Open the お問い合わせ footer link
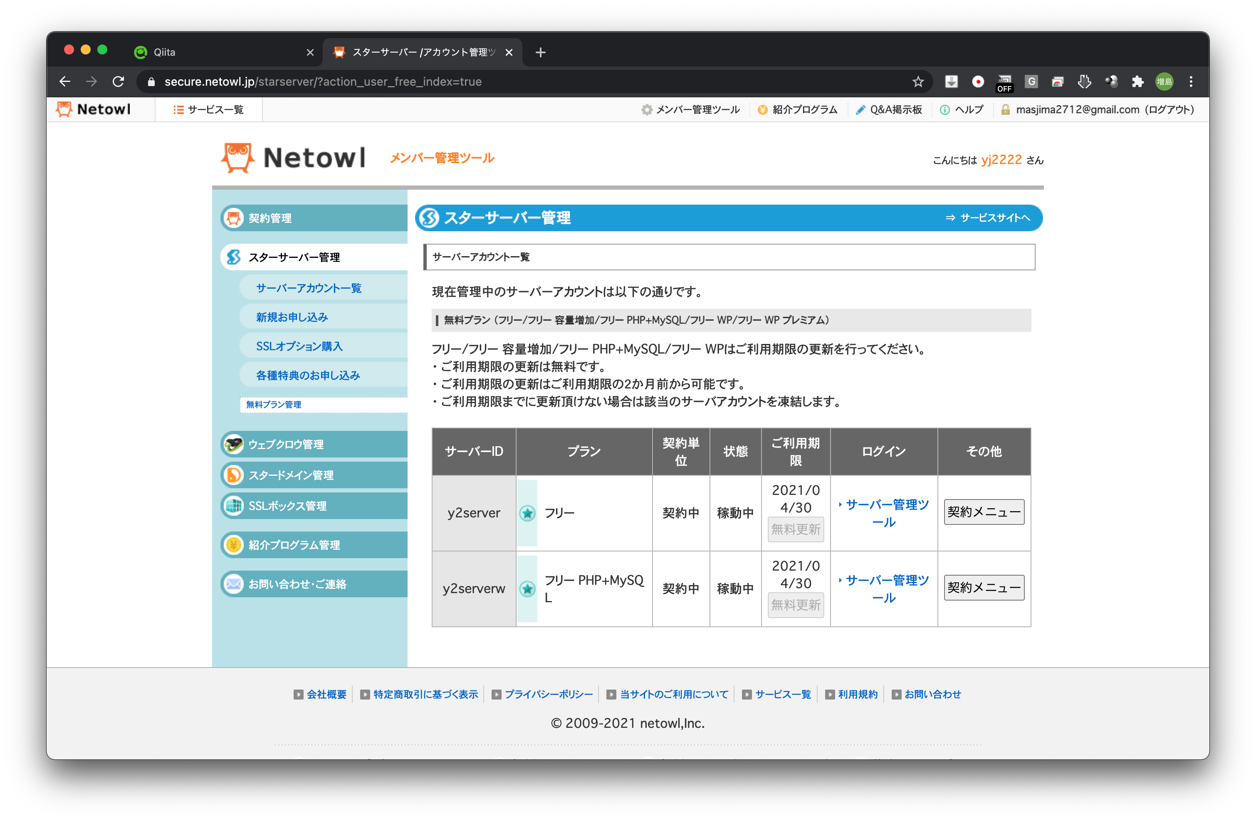 pos(932,694)
